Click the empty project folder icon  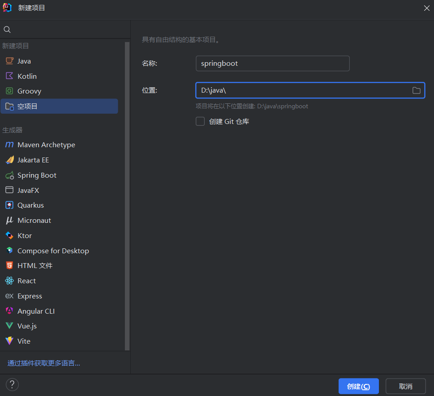(9, 106)
